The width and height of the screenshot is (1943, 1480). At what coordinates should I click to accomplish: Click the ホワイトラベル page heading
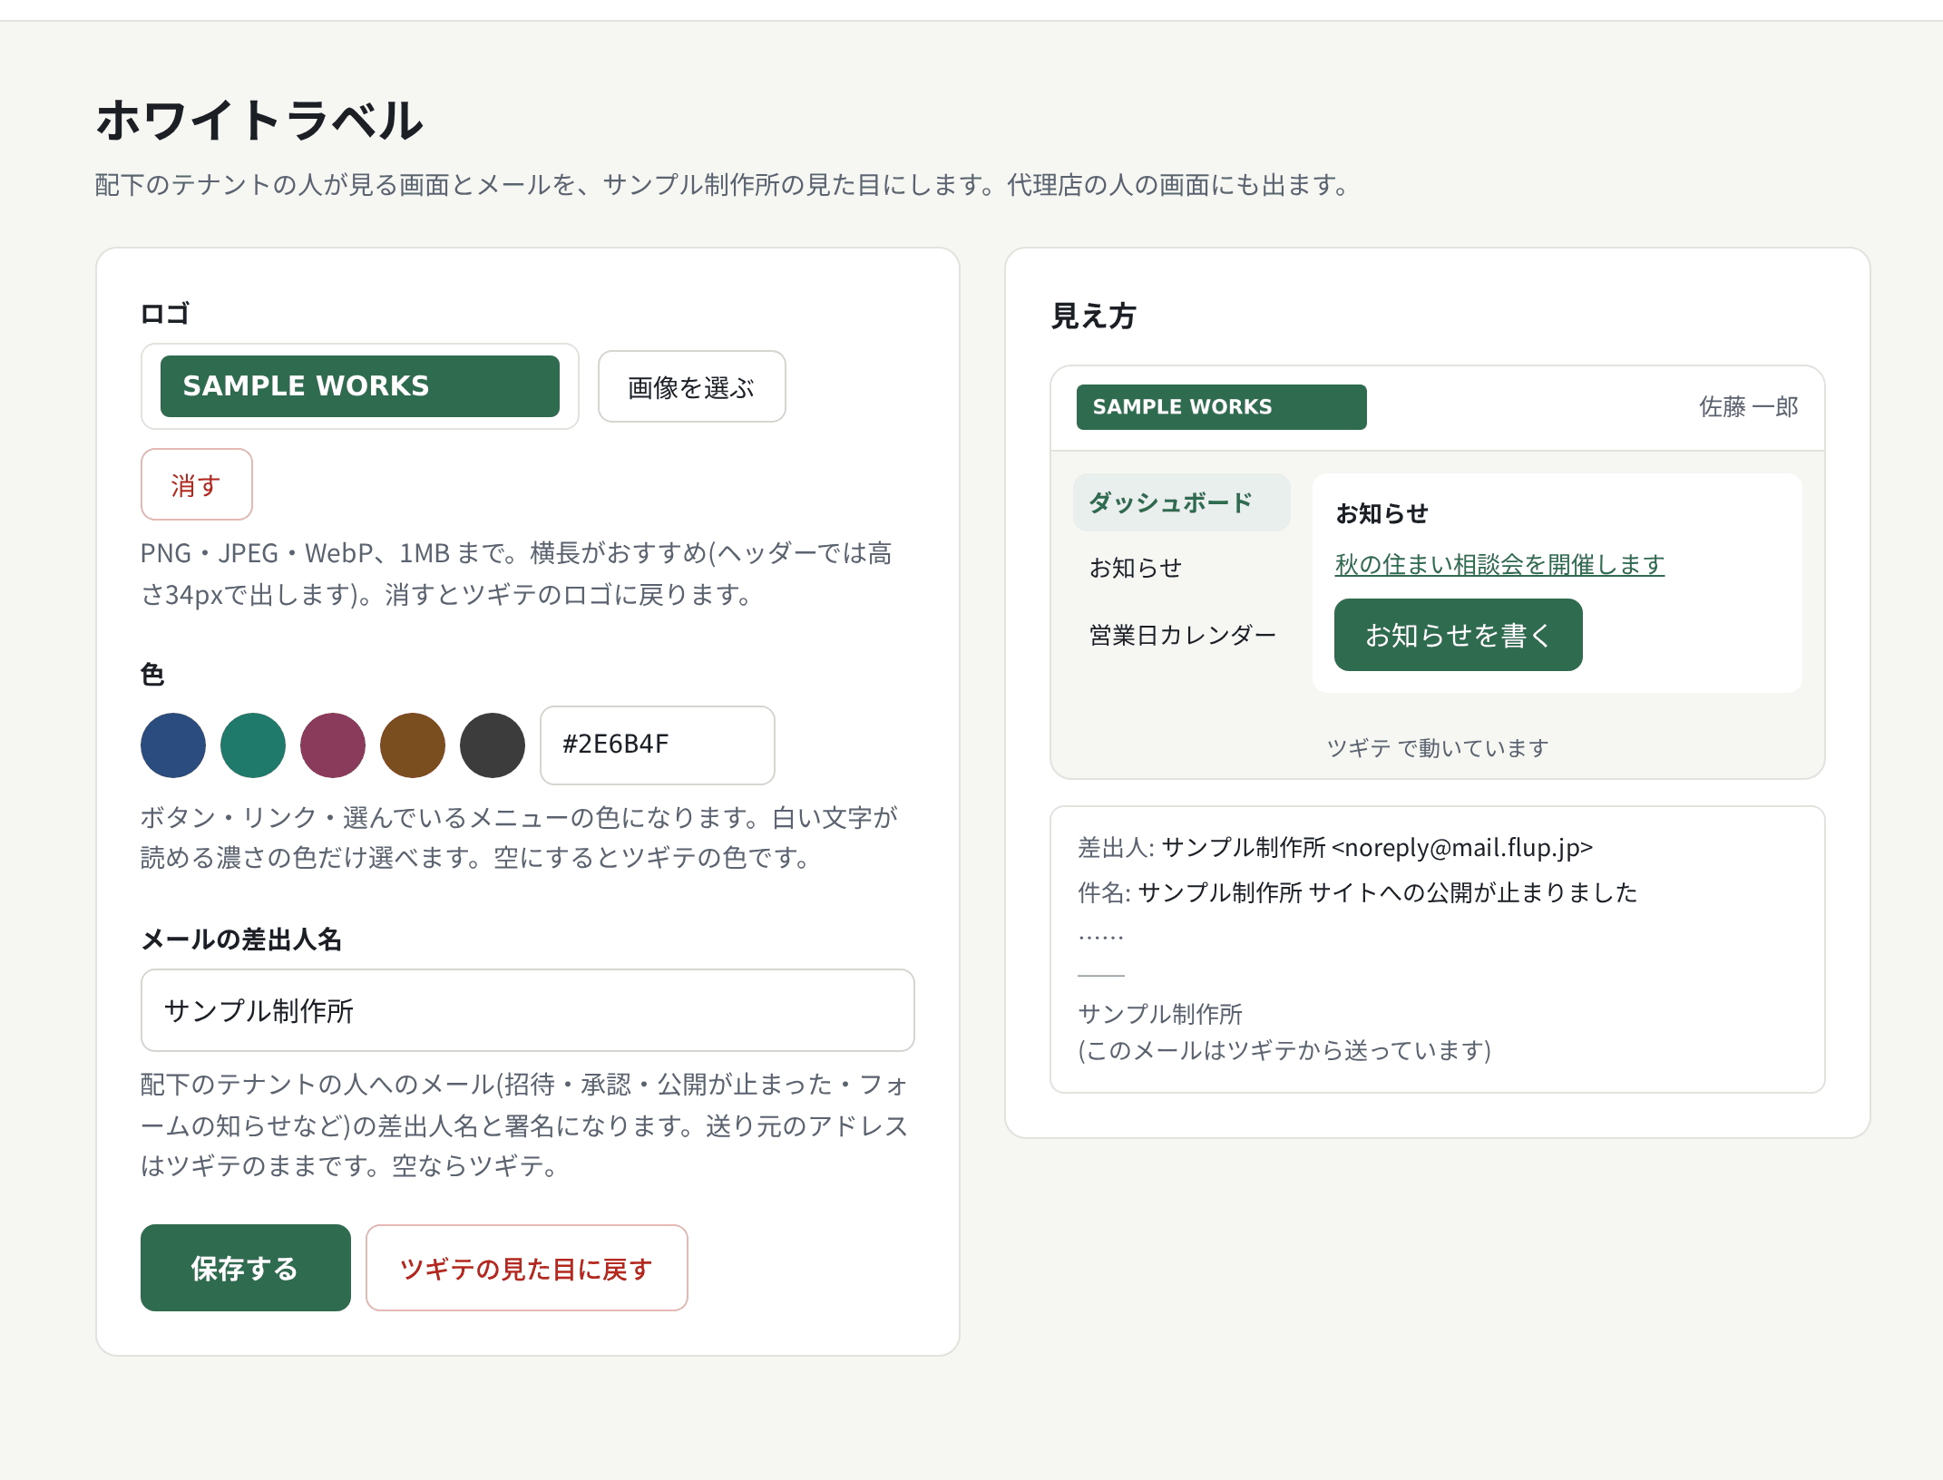pyautogui.click(x=259, y=121)
